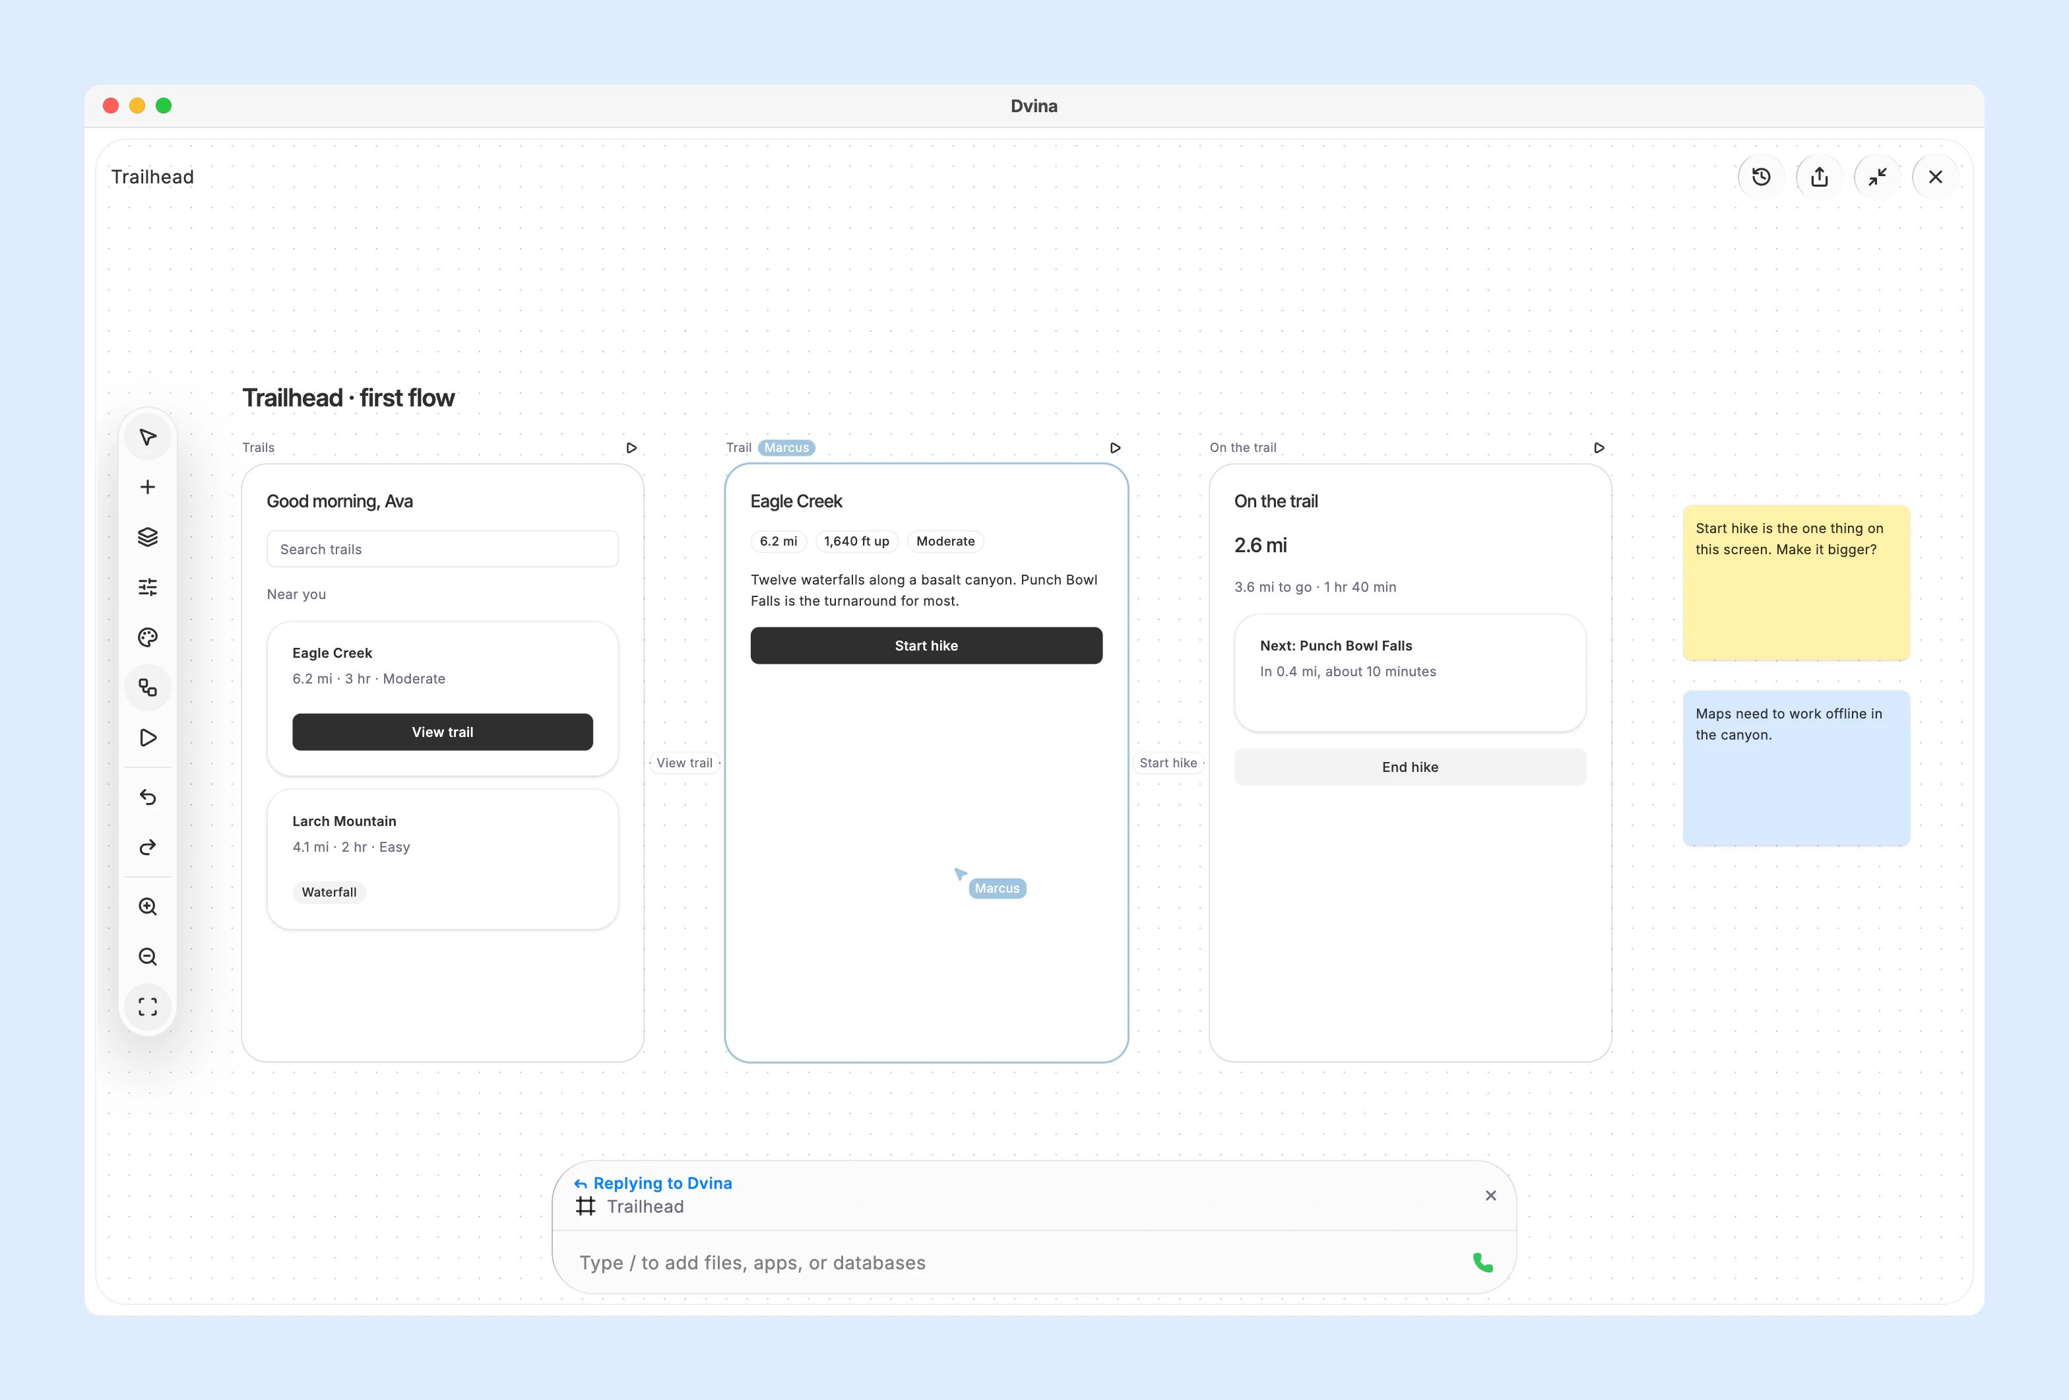Image resolution: width=2069 pixels, height=1400 pixels.
Task: Click the Marcus badge on Trail frame
Action: [x=786, y=448]
